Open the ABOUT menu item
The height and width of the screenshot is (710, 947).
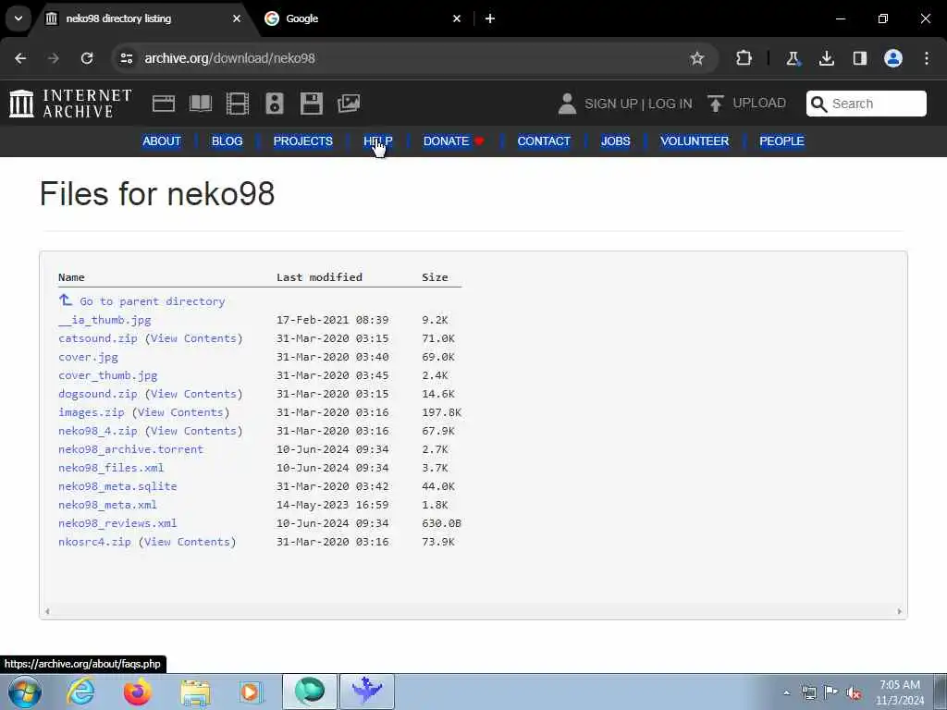point(162,141)
